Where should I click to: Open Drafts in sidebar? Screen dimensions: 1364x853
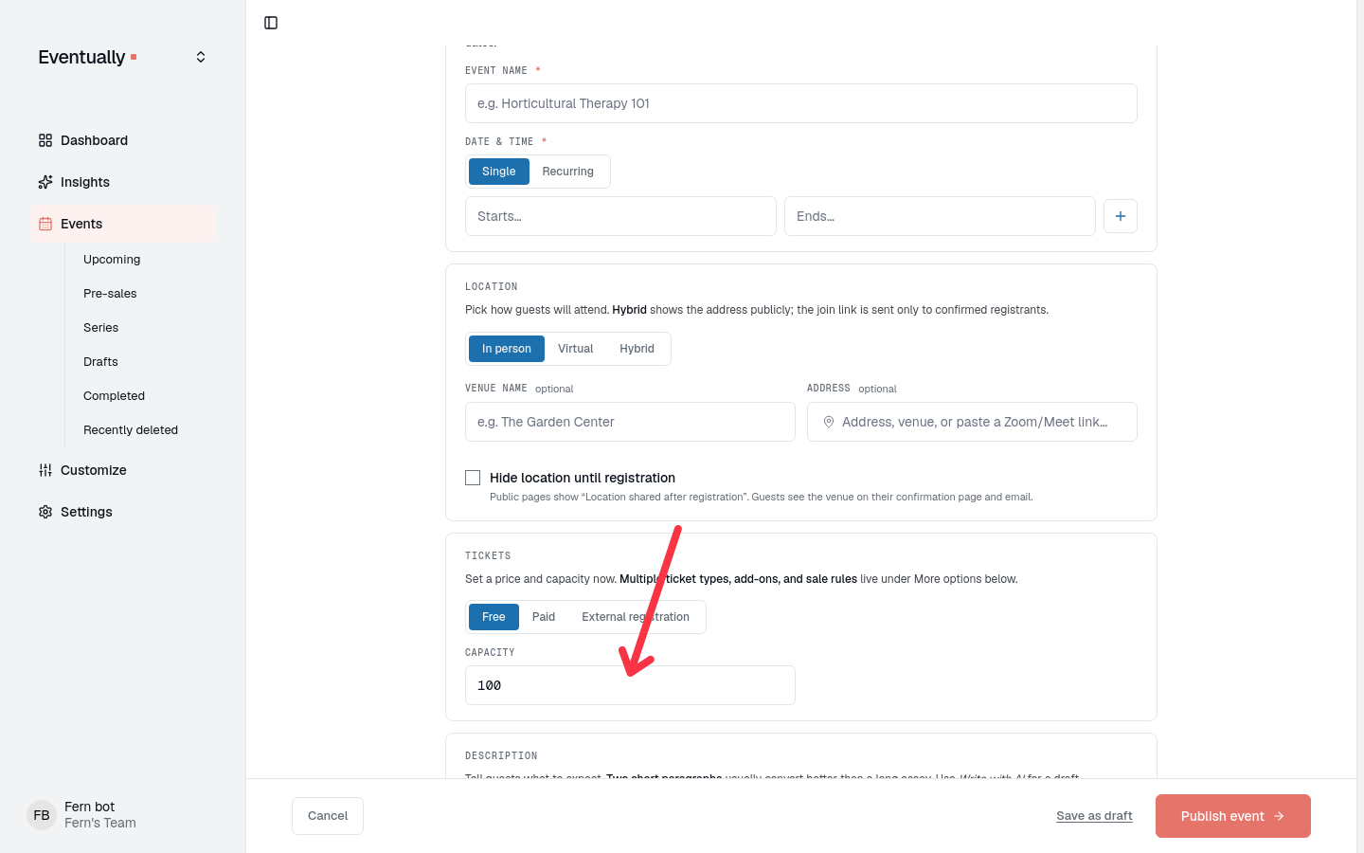[100, 362]
